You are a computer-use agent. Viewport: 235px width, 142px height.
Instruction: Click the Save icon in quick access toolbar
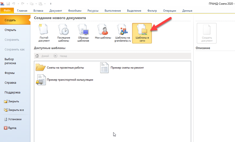[x=8, y=4]
